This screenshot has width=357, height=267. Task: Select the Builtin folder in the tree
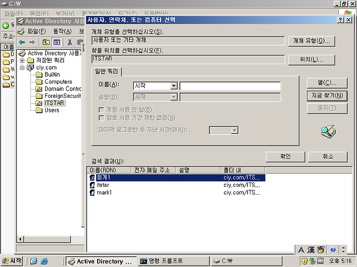point(52,75)
